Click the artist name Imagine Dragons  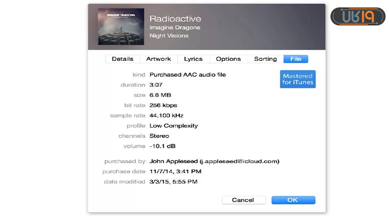[175, 28]
